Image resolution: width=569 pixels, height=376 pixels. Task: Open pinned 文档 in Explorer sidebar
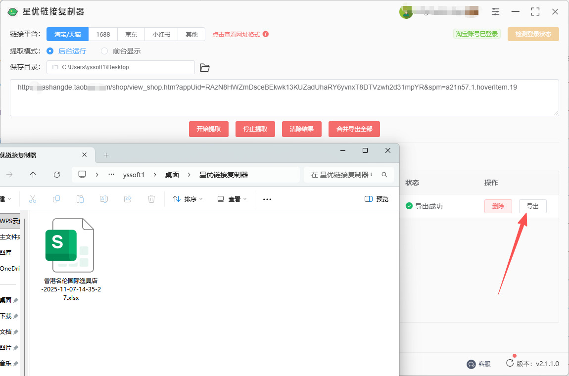pos(9,332)
